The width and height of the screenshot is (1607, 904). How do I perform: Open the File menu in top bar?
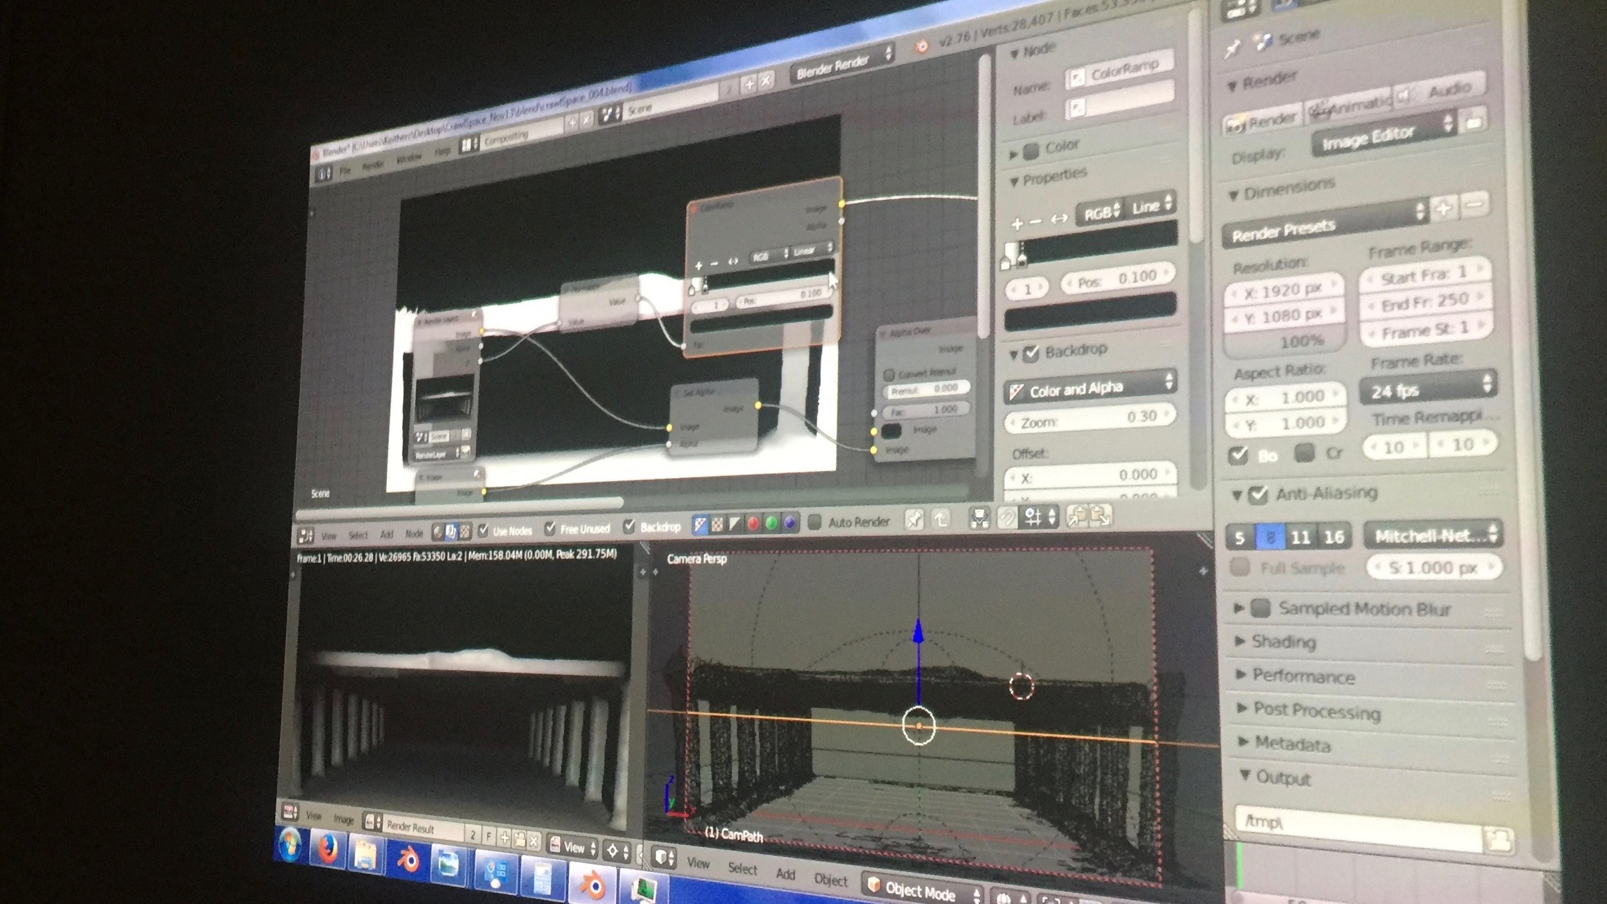click(x=345, y=170)
